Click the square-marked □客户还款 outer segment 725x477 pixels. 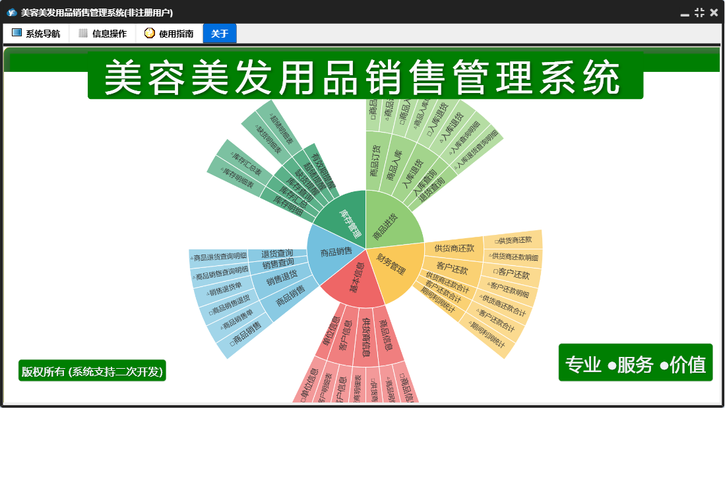[x=512, y=274]
